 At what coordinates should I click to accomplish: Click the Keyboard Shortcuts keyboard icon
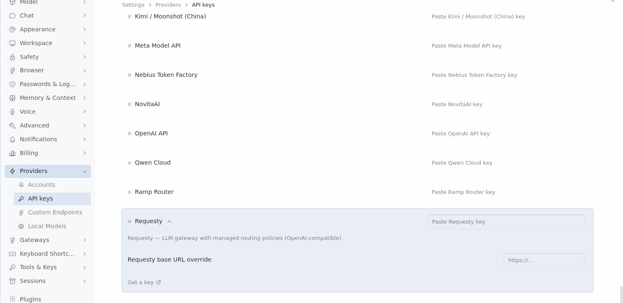pos(13,254)
